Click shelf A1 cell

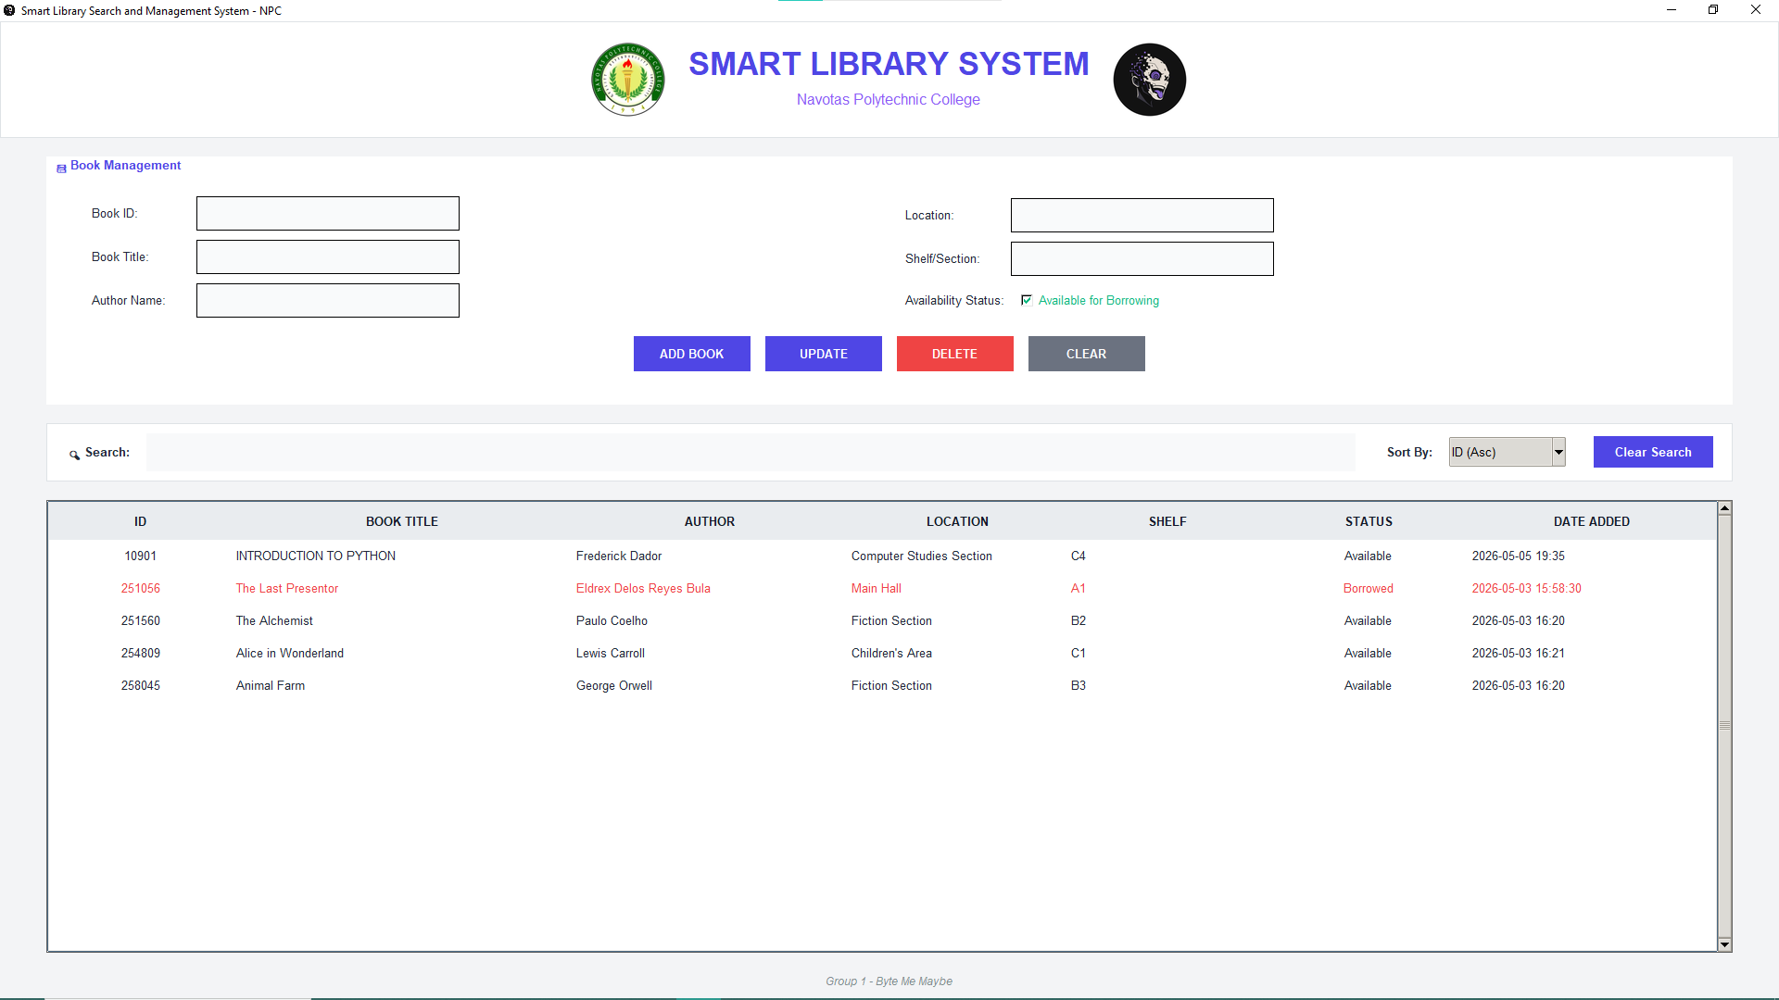point(1079,588)
